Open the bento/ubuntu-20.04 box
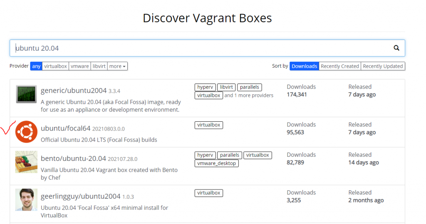The height and width of the screenshot is (224, 426). point(73,158)
